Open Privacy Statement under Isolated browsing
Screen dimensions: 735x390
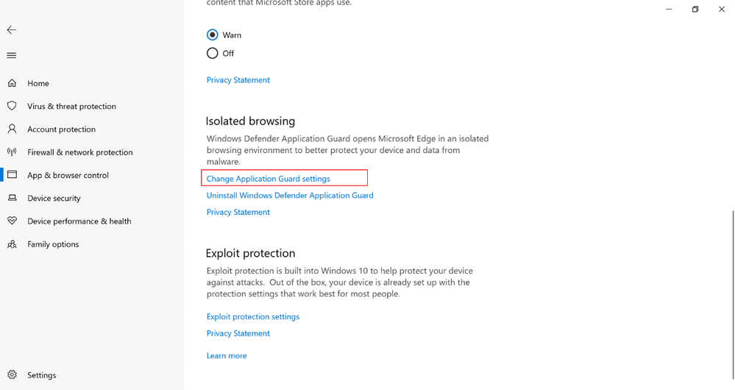click(238, 212)
